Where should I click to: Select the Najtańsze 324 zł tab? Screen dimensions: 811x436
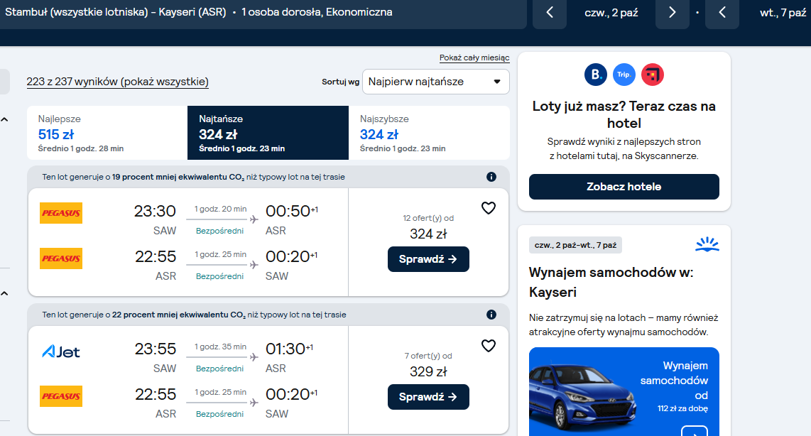(x=268, y=133)
